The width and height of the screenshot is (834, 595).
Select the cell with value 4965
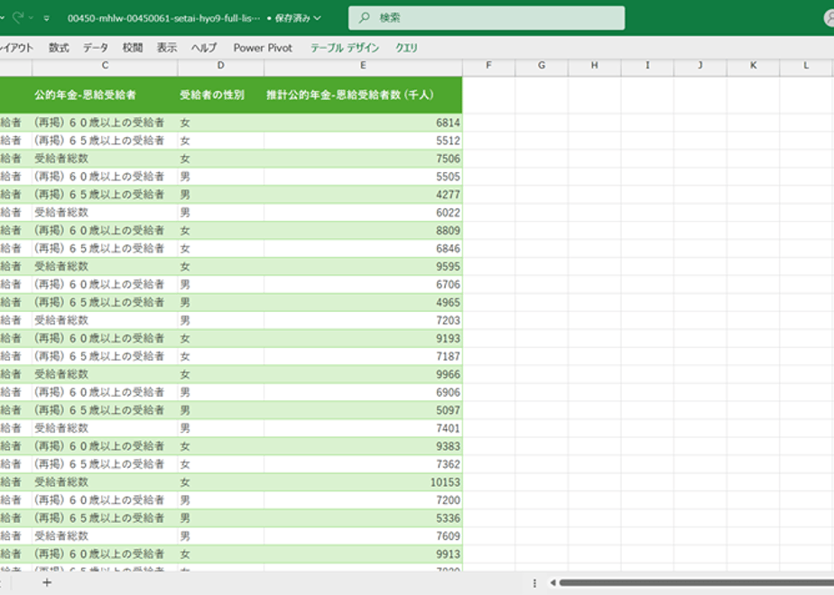click(x=363, y=302)
